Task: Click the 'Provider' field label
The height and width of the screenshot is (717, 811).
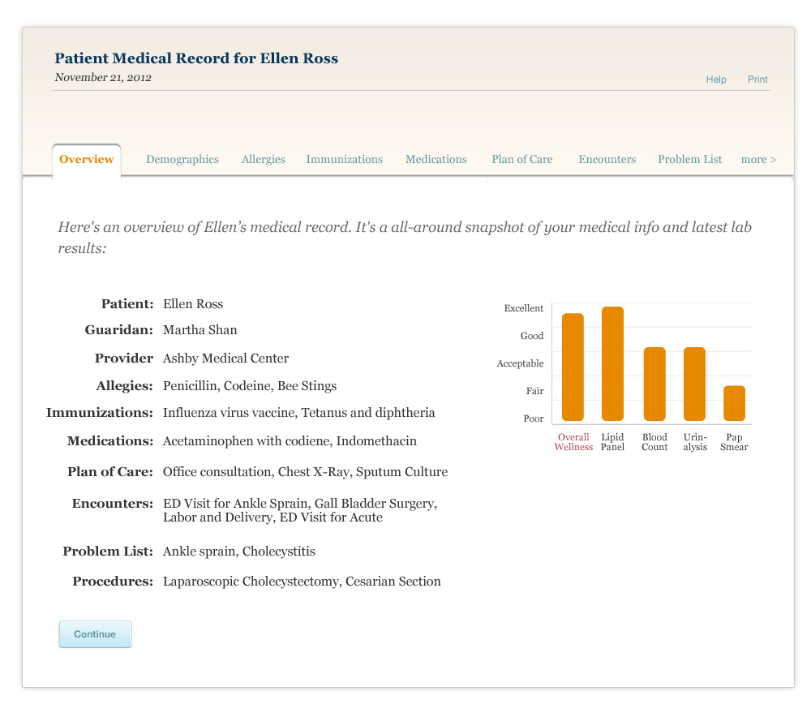Action: (x=123, y=358)
